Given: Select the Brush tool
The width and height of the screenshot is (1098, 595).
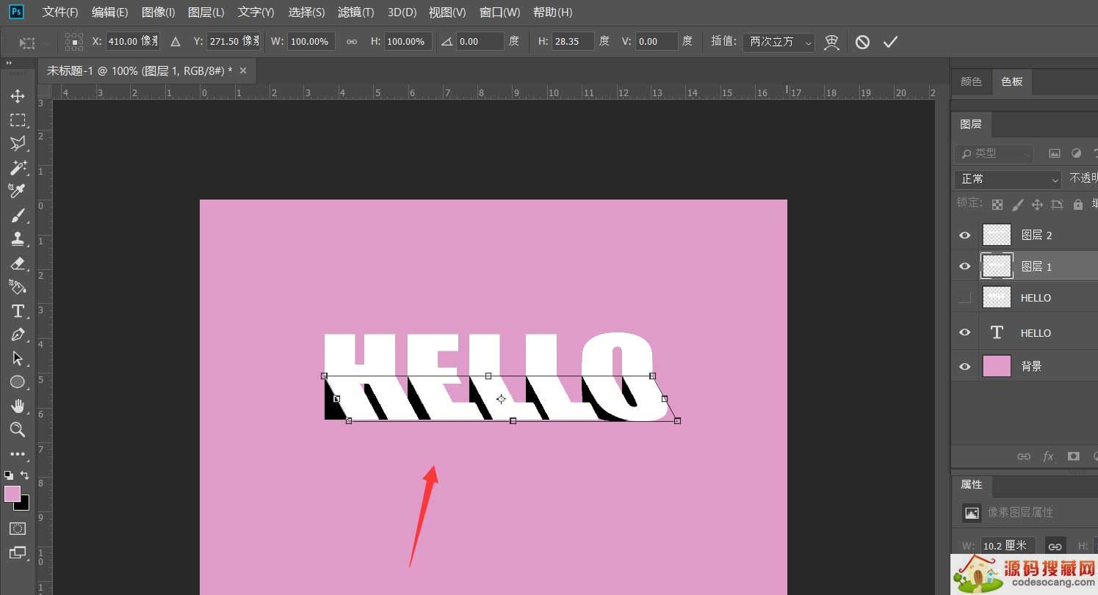Looking at the screenshot, I should 18,215.
